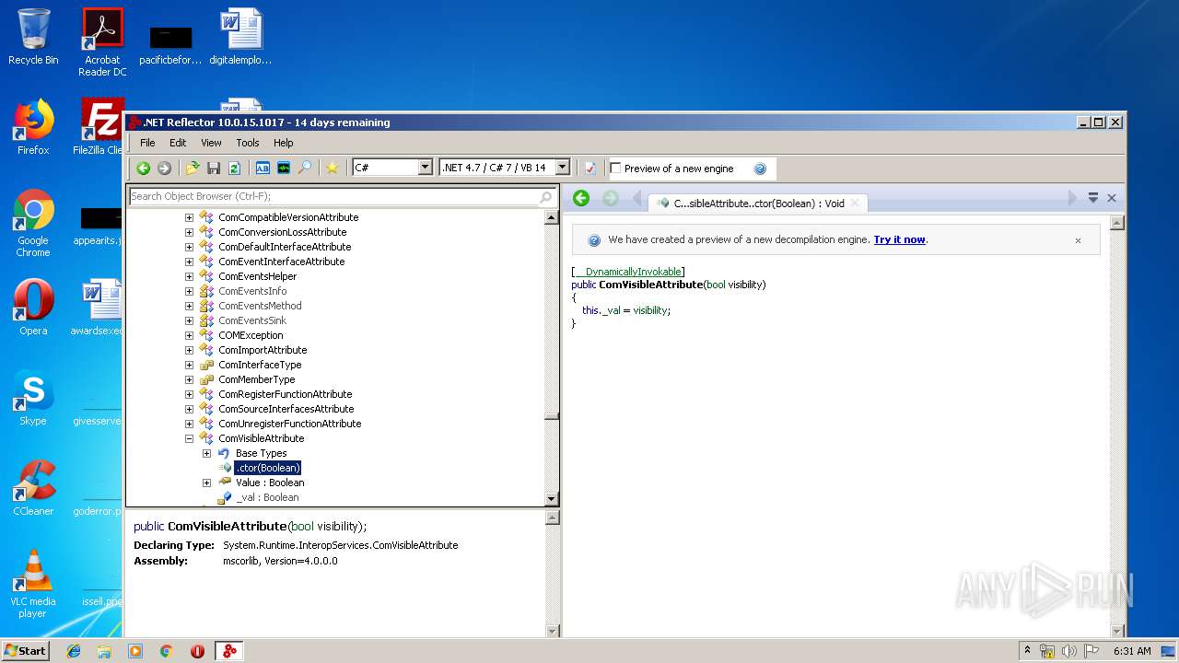The image size is (1179, 663).
Task: Click the help icon beside Preview engine
Action: tap(760, 169)
